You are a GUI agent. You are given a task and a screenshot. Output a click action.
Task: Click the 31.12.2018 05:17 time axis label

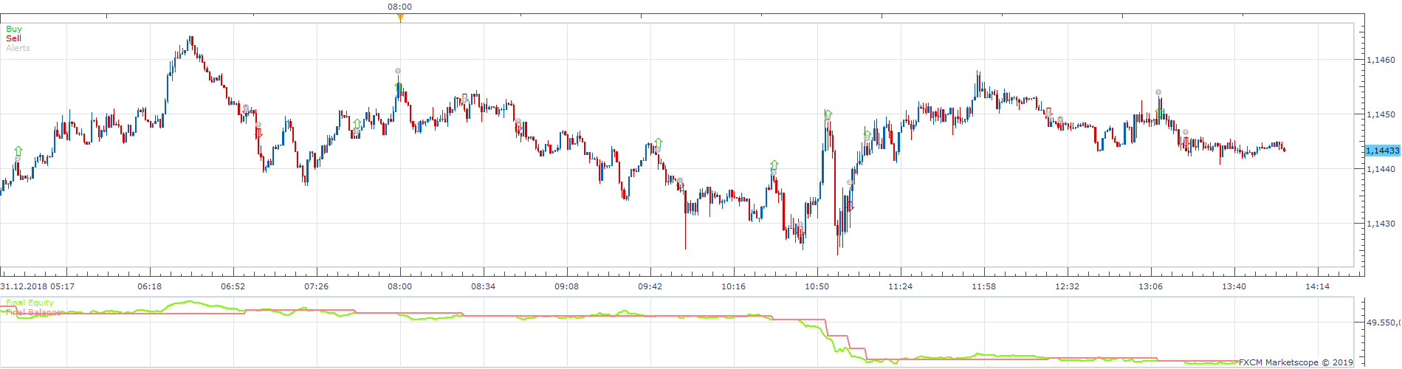tap(37, 286)
